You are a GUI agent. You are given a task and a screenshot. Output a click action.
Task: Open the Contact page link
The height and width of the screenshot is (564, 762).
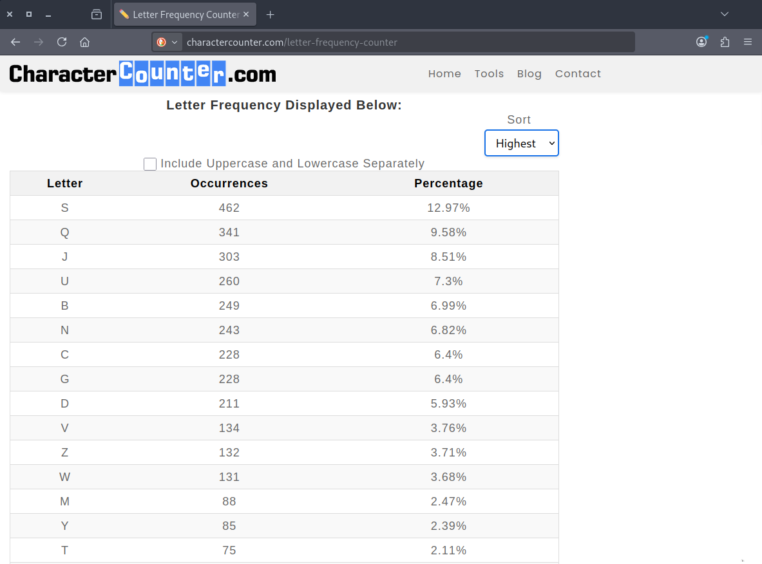578,73
